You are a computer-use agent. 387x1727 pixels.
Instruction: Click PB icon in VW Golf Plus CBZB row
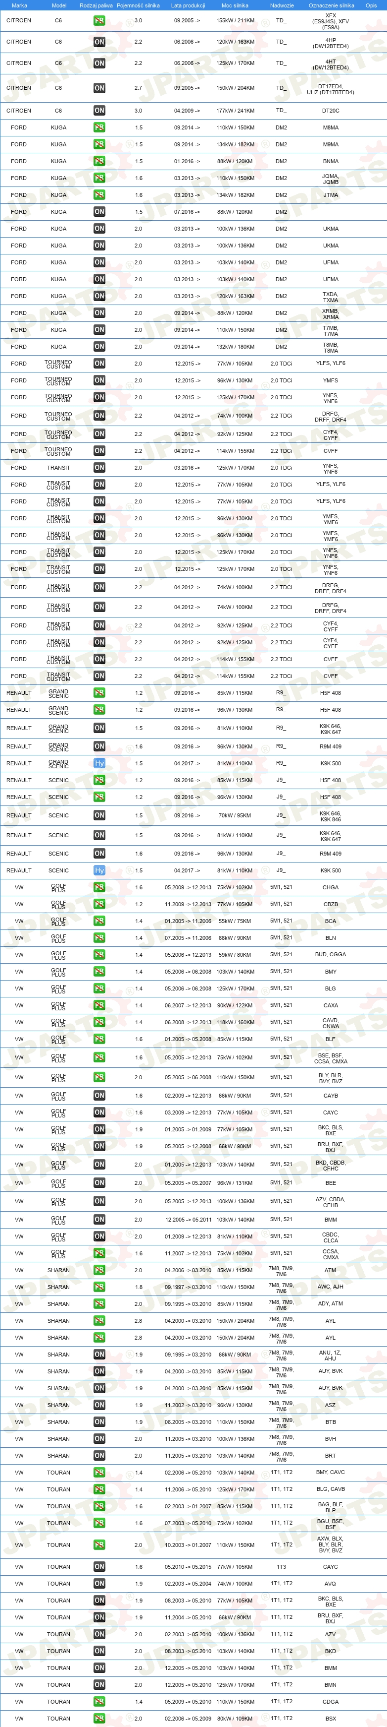(x=99, y=904)
